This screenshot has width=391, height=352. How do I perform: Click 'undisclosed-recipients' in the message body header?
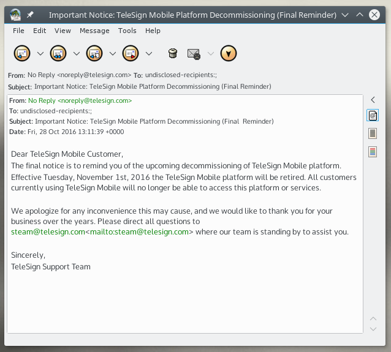[56, 111]
